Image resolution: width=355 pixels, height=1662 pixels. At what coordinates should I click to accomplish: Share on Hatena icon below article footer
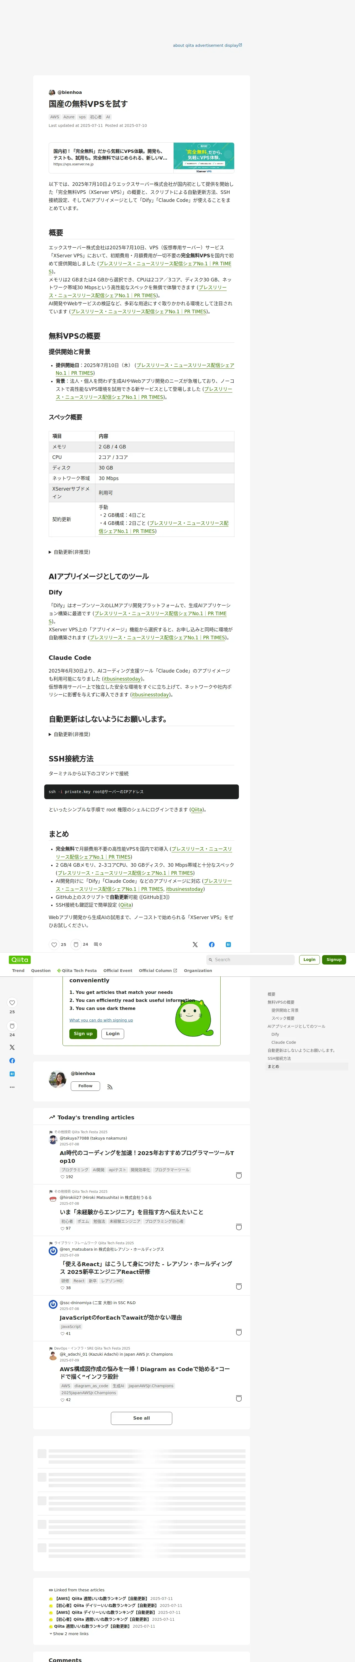[228, 945]
